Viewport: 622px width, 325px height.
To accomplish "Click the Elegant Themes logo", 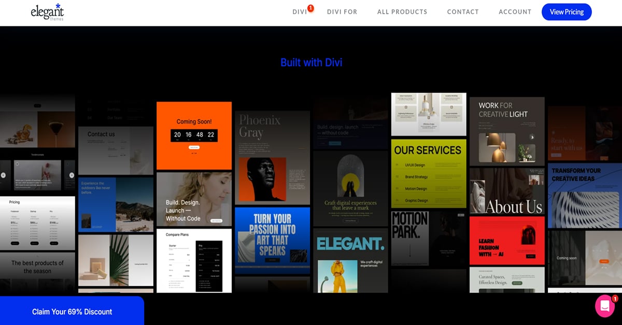I will tap(48, 12).
